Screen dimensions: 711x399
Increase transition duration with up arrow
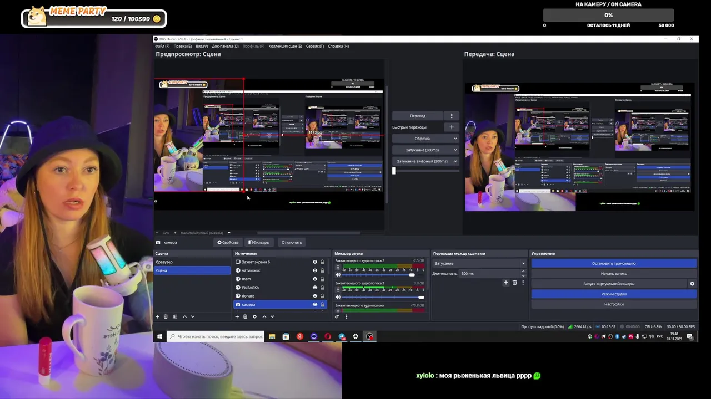point(523,272)
